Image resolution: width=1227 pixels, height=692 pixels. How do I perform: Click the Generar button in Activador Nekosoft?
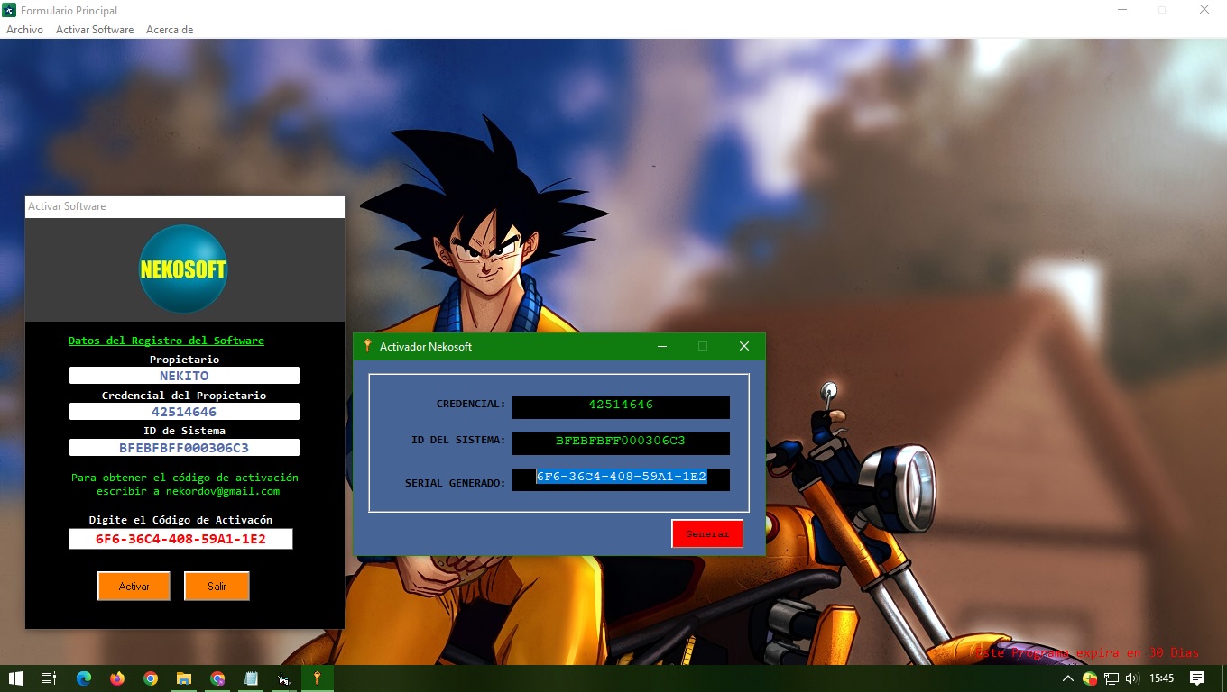[x=707, y=533]
